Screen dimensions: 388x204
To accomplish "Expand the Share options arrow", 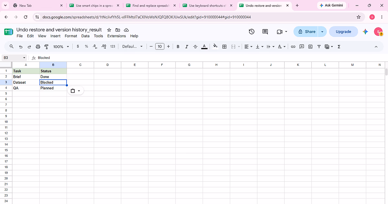I will click(322, 32).
